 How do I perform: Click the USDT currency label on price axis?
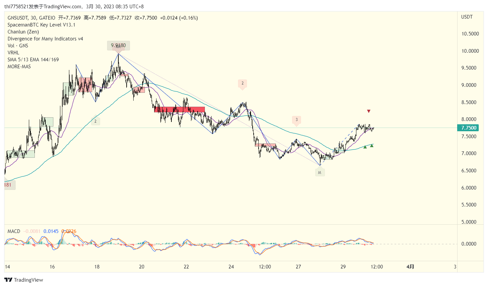point(467,17)
